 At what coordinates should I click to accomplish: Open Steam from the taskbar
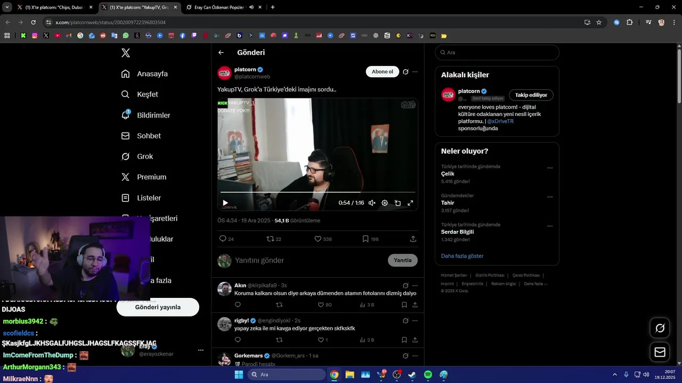[412, 374]
